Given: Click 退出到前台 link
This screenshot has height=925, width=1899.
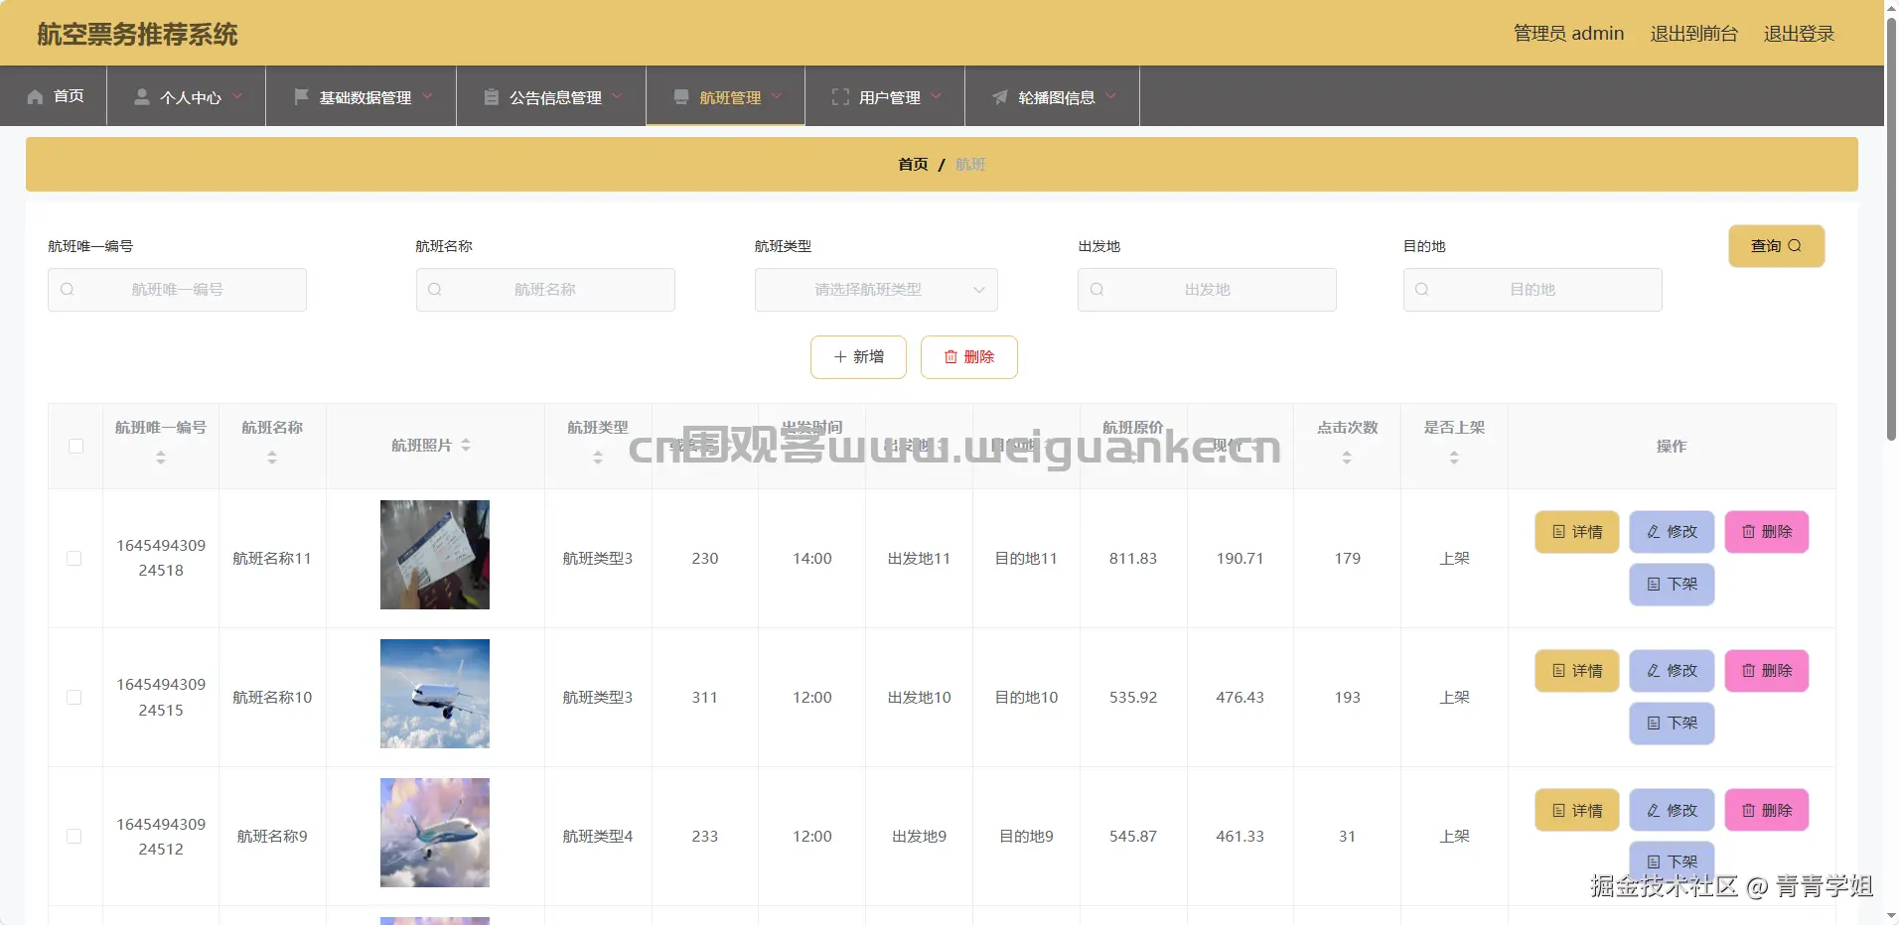Looking at the screenshot, I should (x=1693, y=34).
